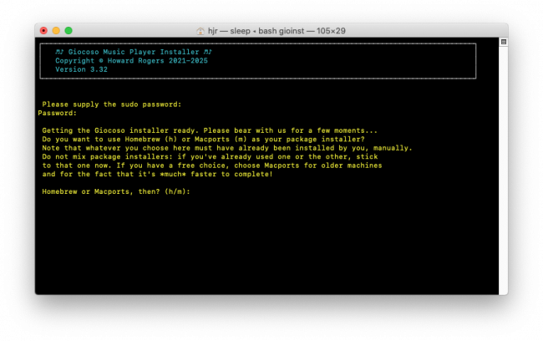Click the music note icon before Giocoso title
Screen dimensions: 543x341
pyautogui.click(x=59, y=51)
